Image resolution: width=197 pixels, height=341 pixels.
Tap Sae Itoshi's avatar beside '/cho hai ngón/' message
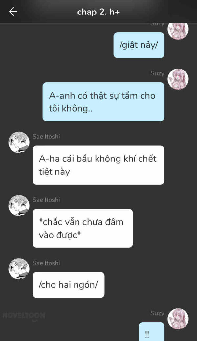pos(19,269)
